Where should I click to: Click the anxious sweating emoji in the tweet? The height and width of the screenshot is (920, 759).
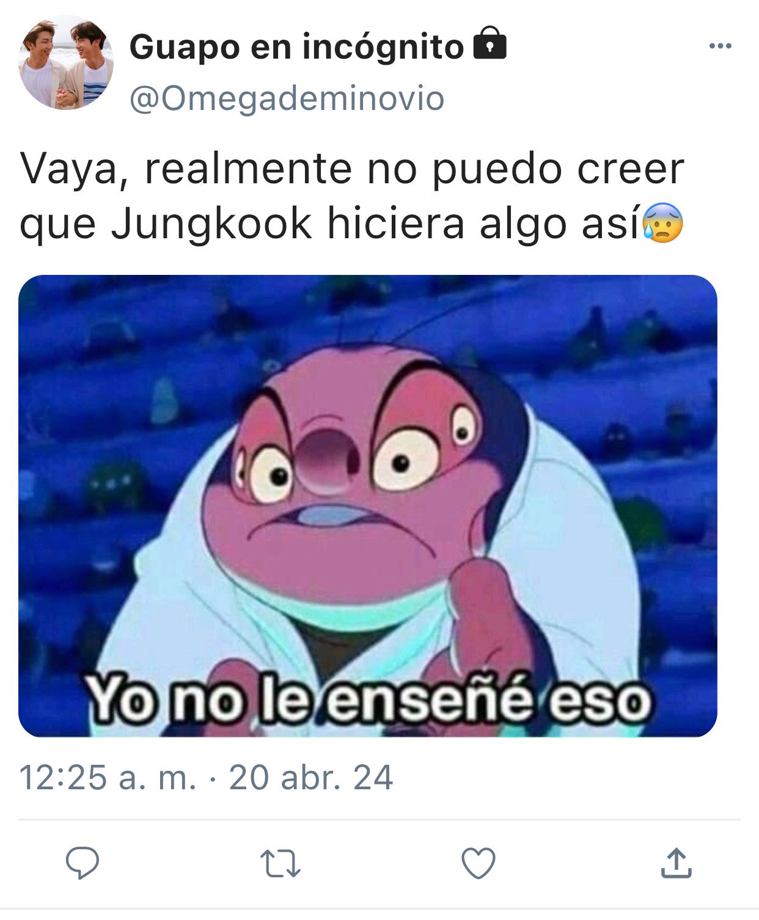click(662, 222)
